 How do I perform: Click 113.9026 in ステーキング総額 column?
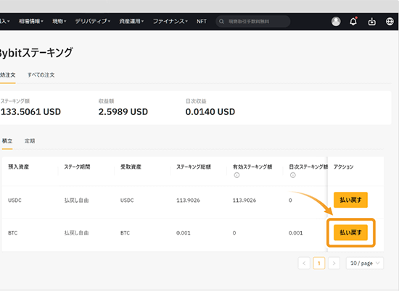click(189, 201)
